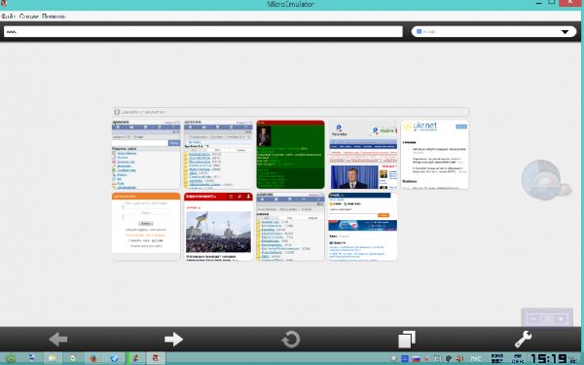Click the 15:19 taskbar clock
The image size is (584, 365).
coord(549,358)
